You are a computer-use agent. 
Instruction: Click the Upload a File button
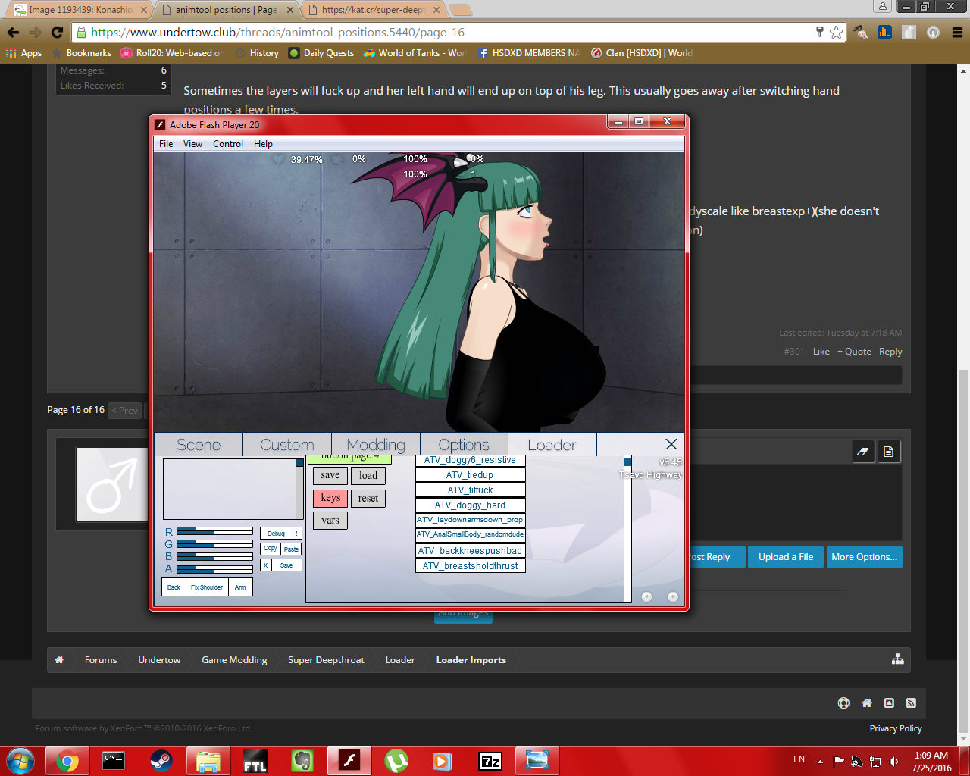pos(785,557)
